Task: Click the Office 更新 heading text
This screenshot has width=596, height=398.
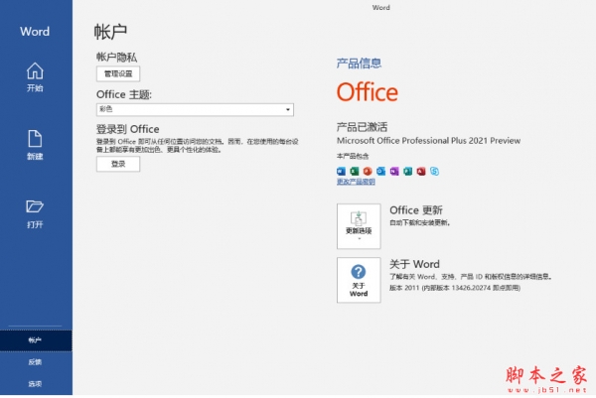Action: [416, 210]
